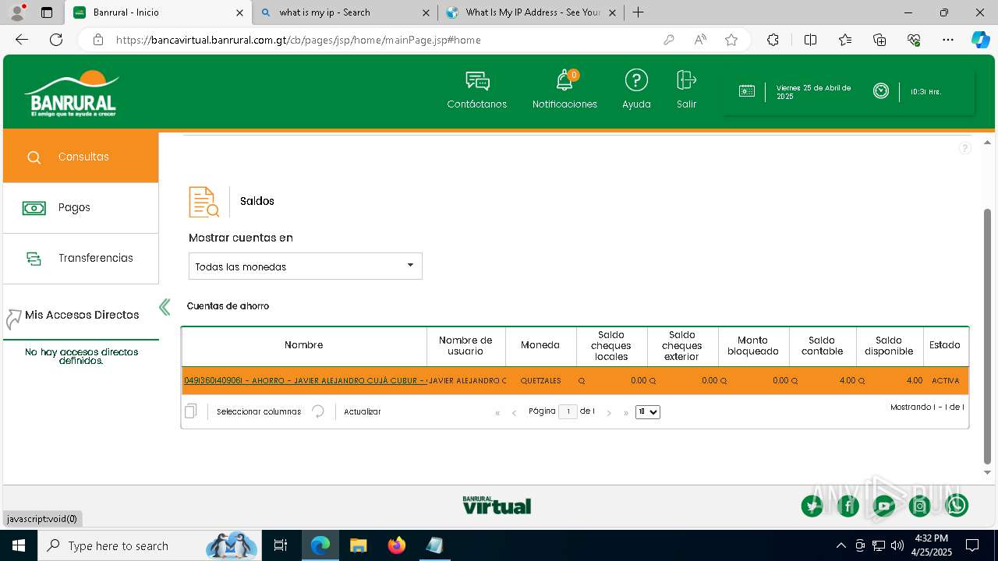The image size is (998, 561).
Task: Click the clock icon in header
Action: click(881, 91)
